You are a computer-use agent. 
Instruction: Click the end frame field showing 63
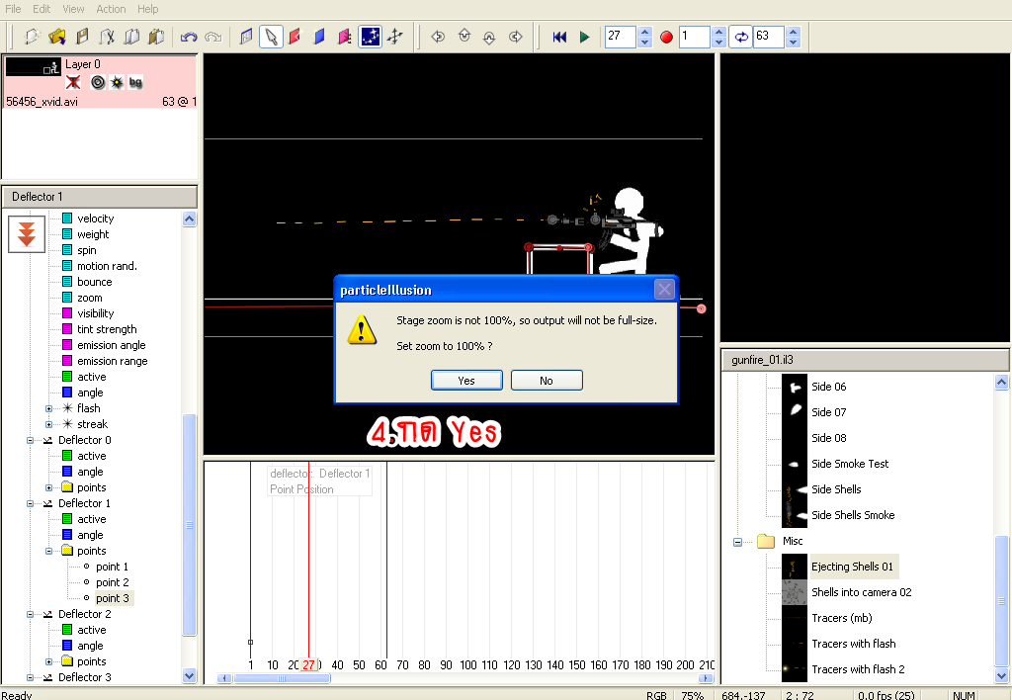point(769,37)
